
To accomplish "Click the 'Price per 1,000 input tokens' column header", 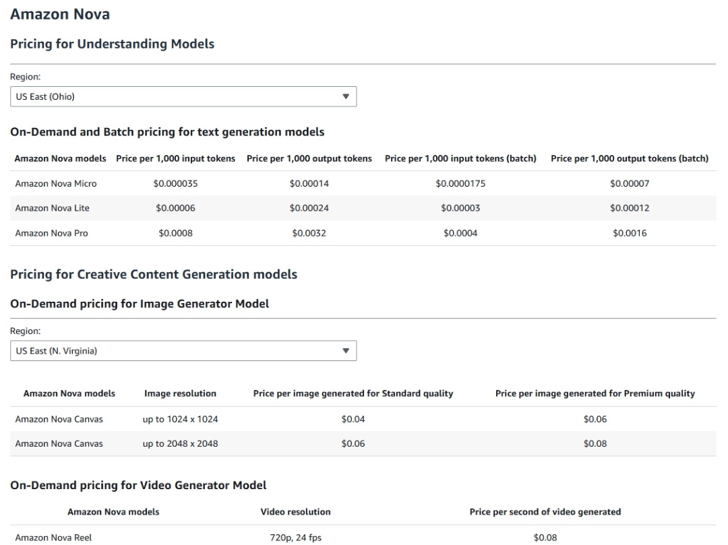I will click(x=175, y=158).
